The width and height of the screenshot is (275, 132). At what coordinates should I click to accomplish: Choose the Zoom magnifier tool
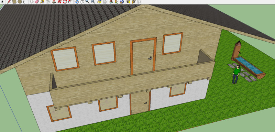pos(87,2)
